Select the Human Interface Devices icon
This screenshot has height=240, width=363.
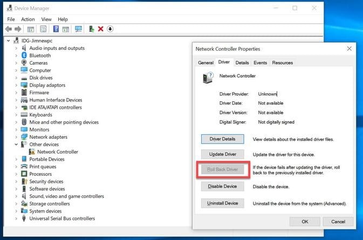24,100
